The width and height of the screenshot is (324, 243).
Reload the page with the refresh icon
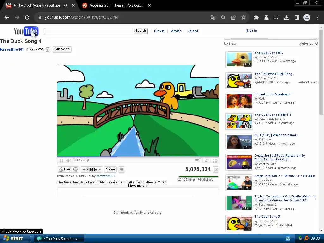point(27,17)
